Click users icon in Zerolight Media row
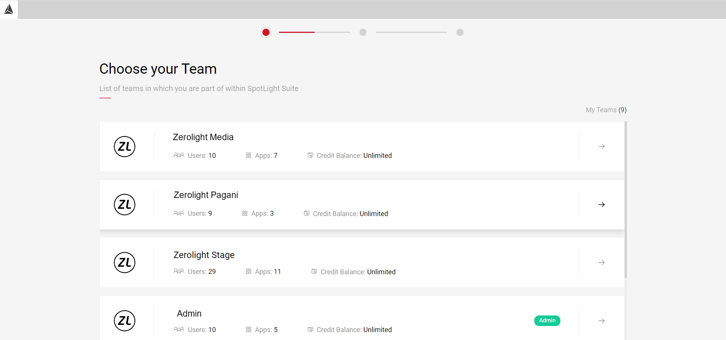The height and width of the screenshot is (340, 726). click(x=179, y=155)
